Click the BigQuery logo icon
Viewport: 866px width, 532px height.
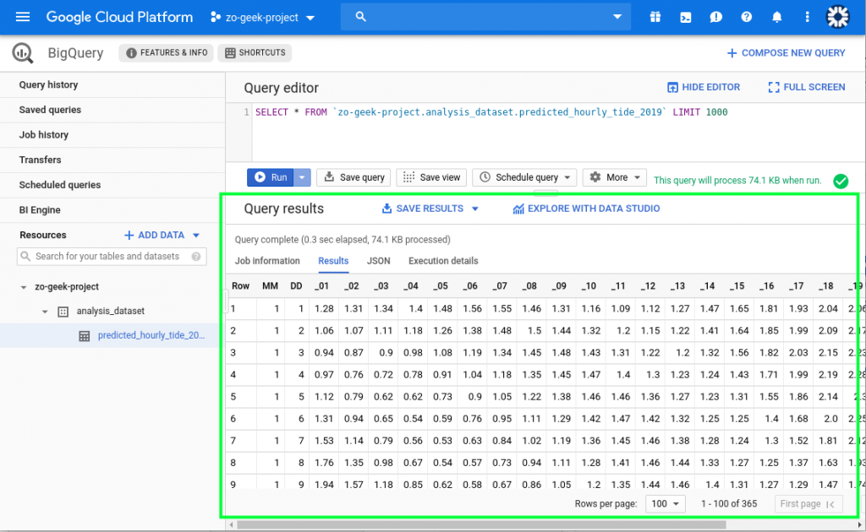[x=23, y=53]
